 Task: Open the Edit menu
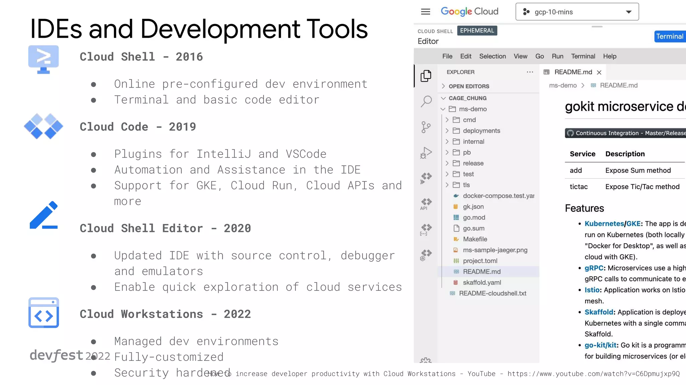(x=466, y=56)
